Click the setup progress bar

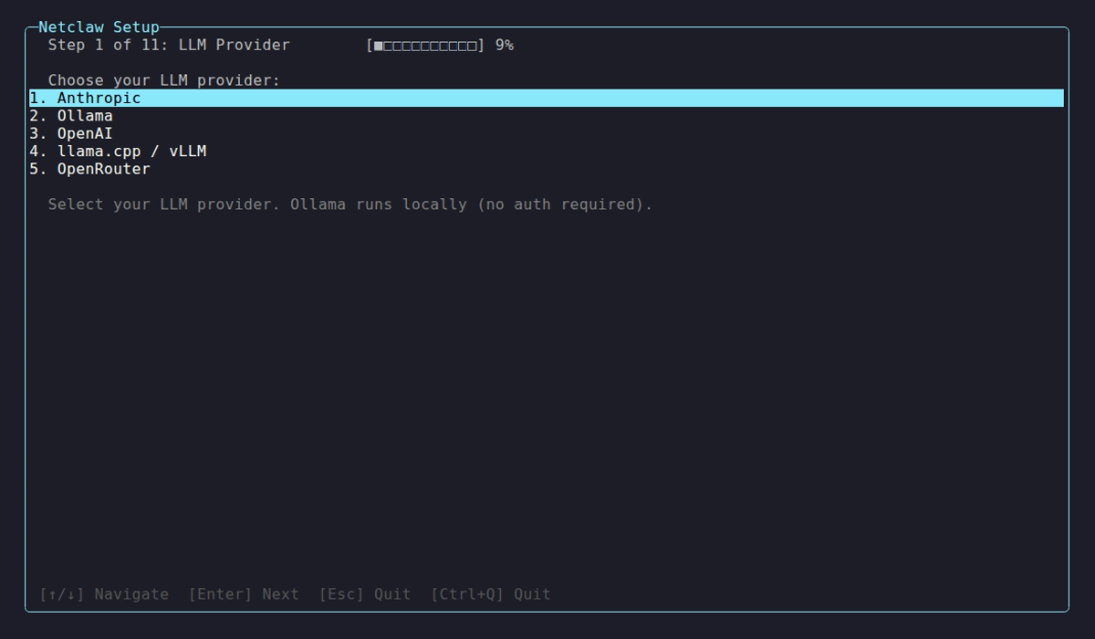pyautogui.click(x=425, y=45)
